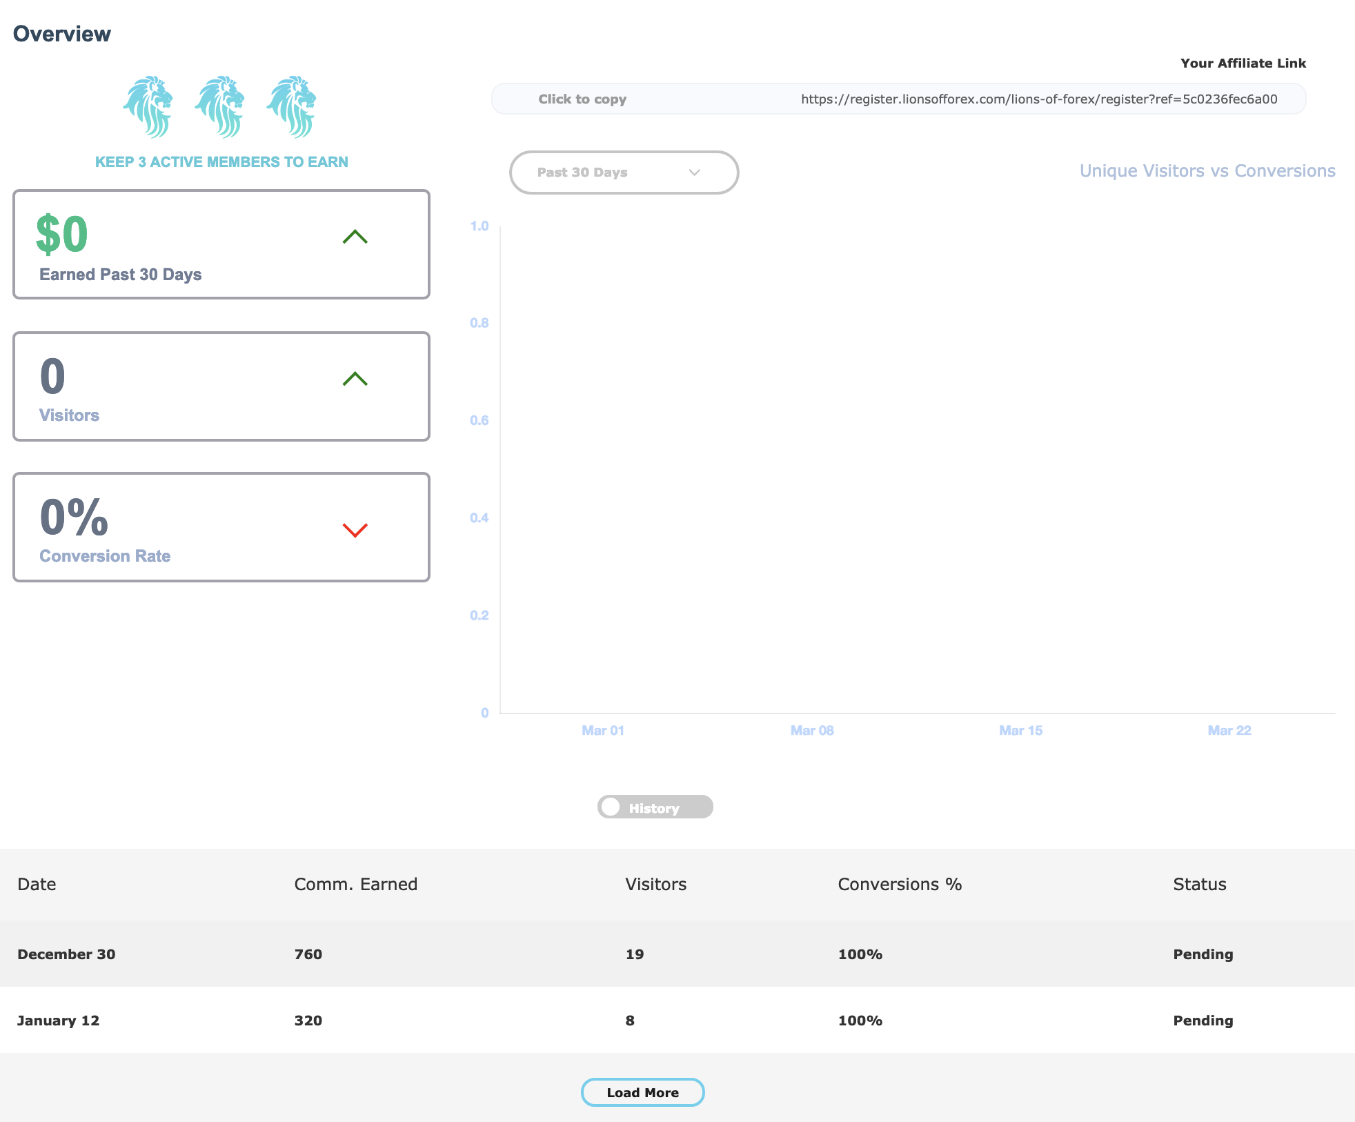The width and height of the screenshot is (1355, 1122).
Task: Click red down arrow on Conversion Rate
Action: point(355,530)
